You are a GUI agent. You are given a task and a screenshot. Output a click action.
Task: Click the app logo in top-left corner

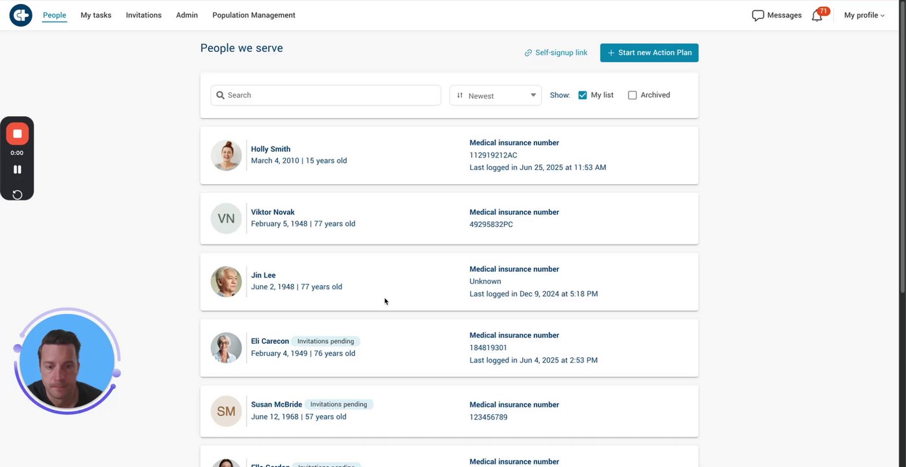(21, 15)
